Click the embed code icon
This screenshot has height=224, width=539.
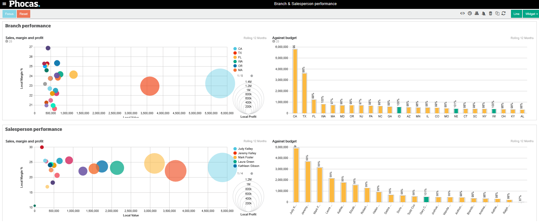click(x=462, y=13)
